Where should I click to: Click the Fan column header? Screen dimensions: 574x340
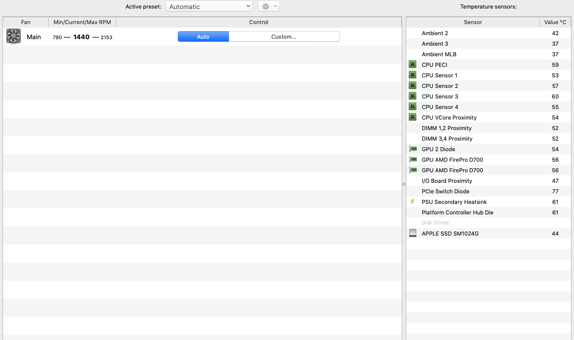click(26, 22)
